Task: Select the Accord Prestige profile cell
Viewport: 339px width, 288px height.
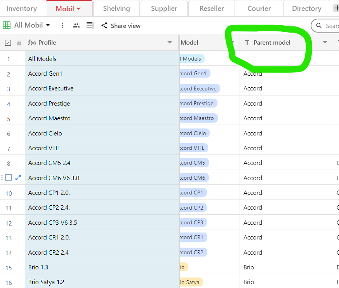Action: coord(102,103)
